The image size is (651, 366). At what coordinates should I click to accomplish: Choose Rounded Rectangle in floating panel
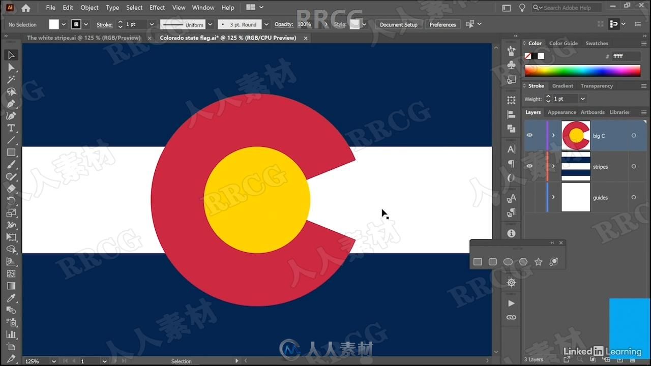coord(493,262)
